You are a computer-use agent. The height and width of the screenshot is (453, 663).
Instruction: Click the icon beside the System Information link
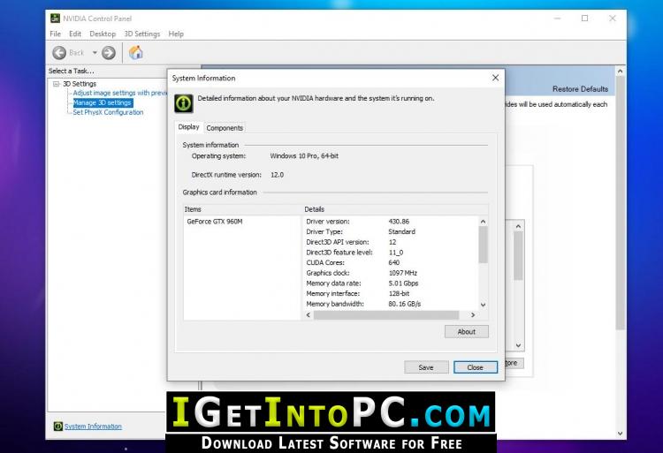[x=58, y=427]
